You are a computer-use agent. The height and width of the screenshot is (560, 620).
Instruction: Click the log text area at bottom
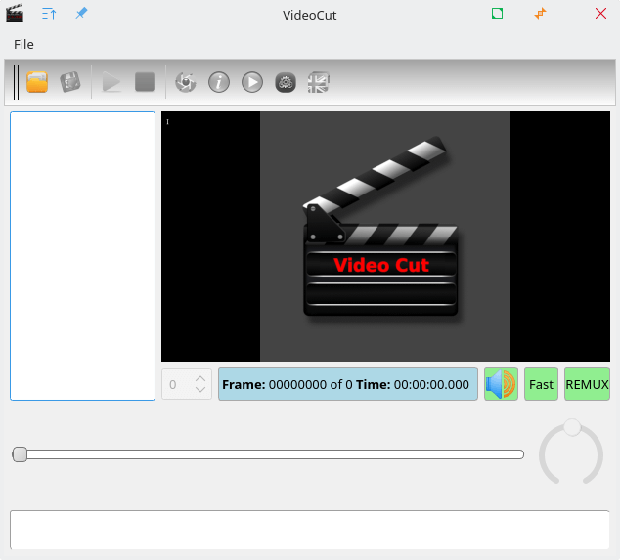click(310, 530)
